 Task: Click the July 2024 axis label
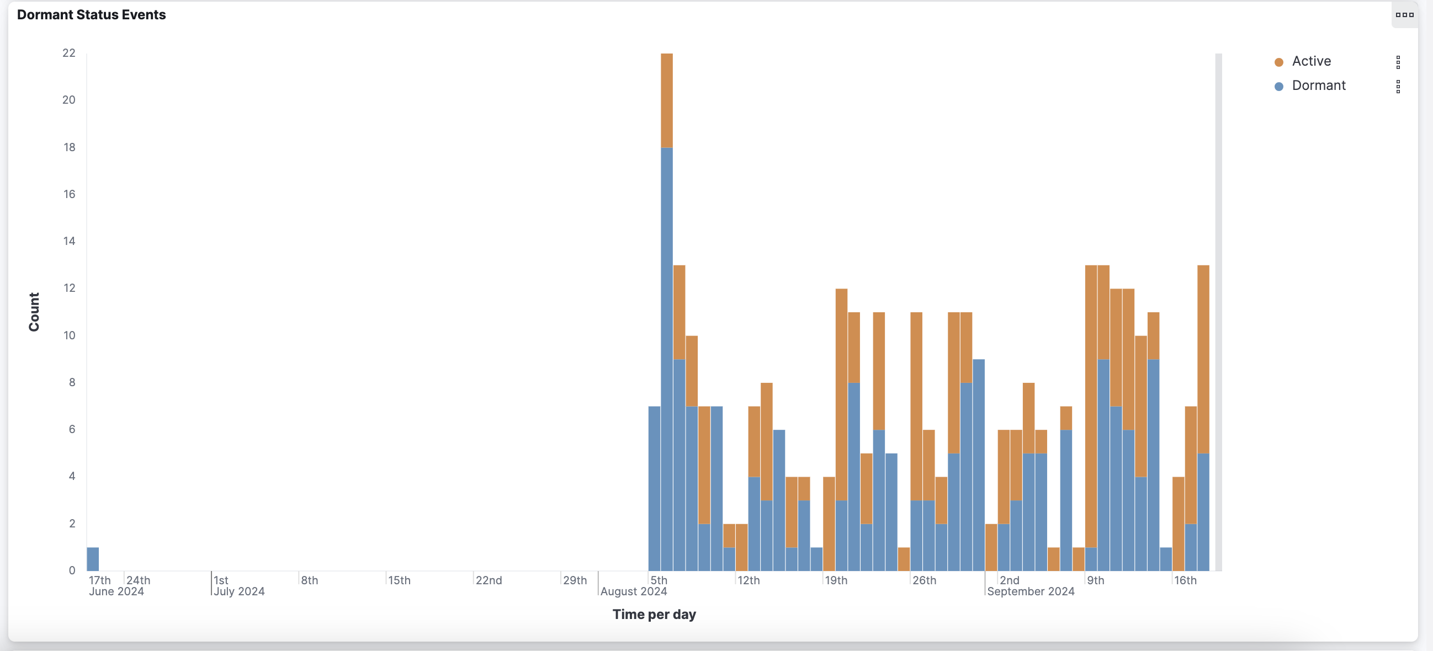[x=239, y=591]
